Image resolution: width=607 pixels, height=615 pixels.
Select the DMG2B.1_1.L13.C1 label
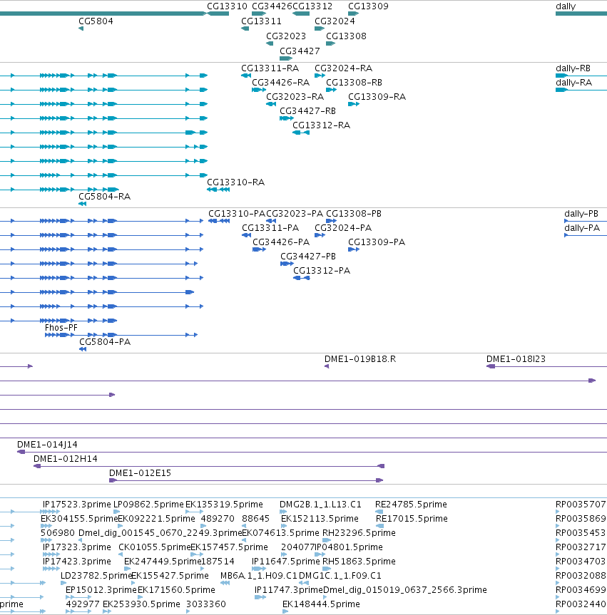[x=320, y=505]
